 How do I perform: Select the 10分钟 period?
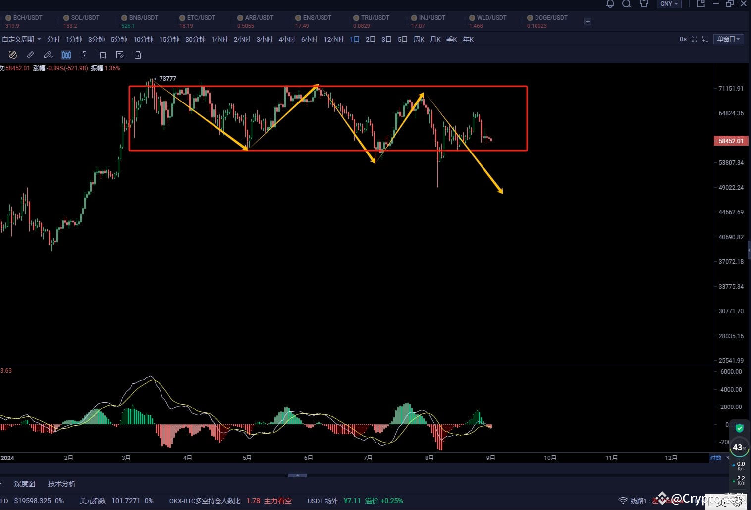click(x=143, y=39)
